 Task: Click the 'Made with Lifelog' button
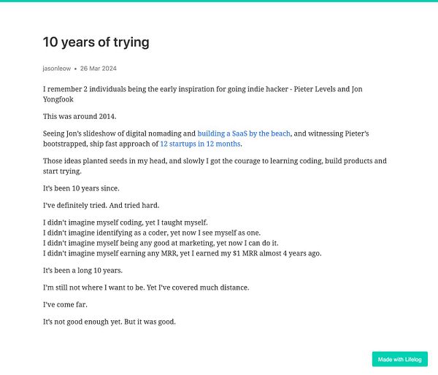point(400,360)
